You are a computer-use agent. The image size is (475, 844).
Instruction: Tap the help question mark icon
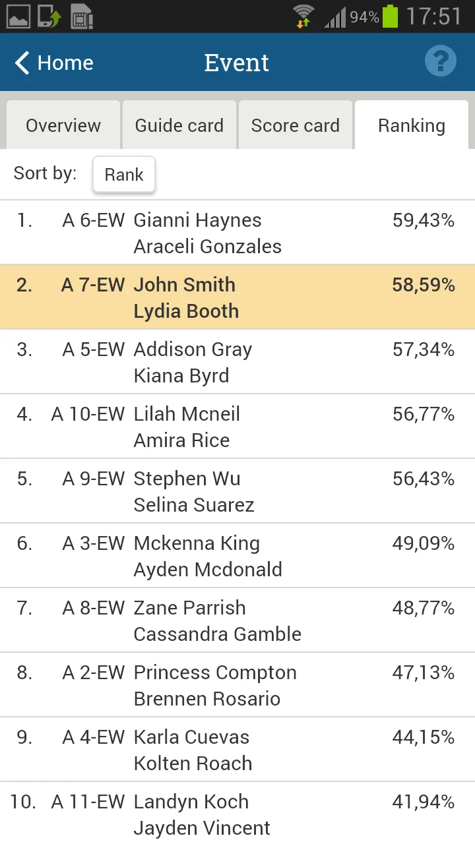[x=441, y=63]
